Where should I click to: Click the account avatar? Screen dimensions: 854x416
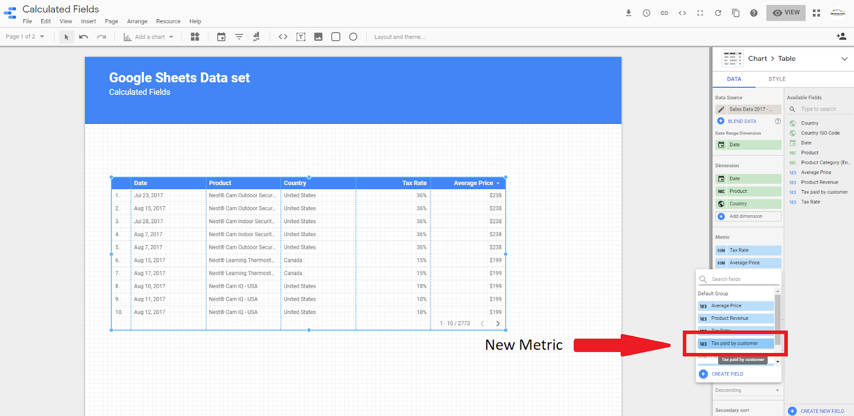coord(838,13)
